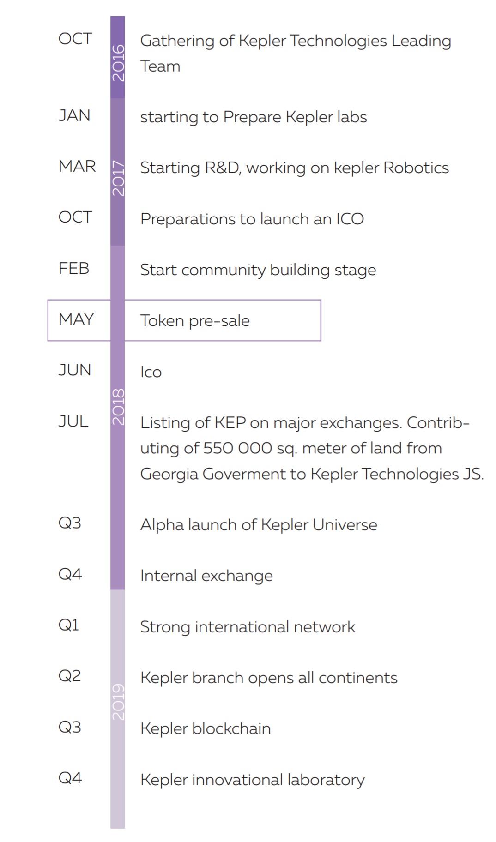This screenshot has width=496, height=842.
Task: Click 'Preparations to launch an ICO' milestone
Action: click(252, 219)
